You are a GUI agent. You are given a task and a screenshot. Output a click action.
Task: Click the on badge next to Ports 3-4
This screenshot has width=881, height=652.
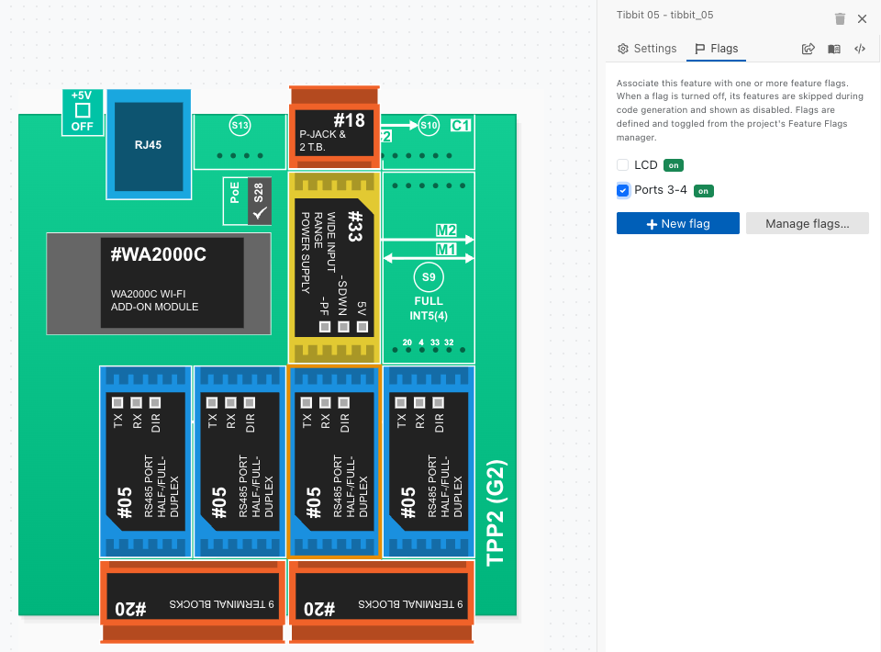[704, 191]
